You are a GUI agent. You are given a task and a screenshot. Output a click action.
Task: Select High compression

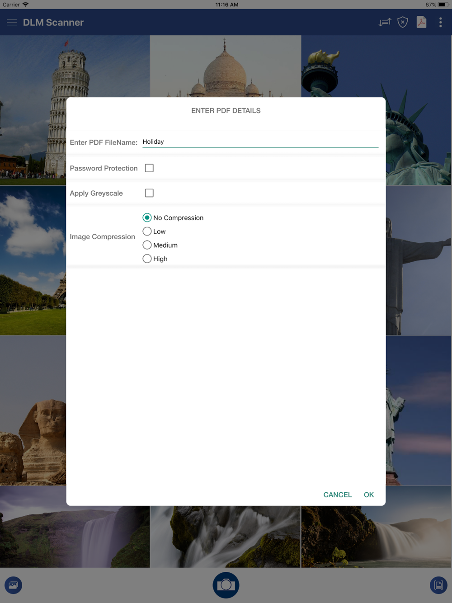[x=155, y=259]
